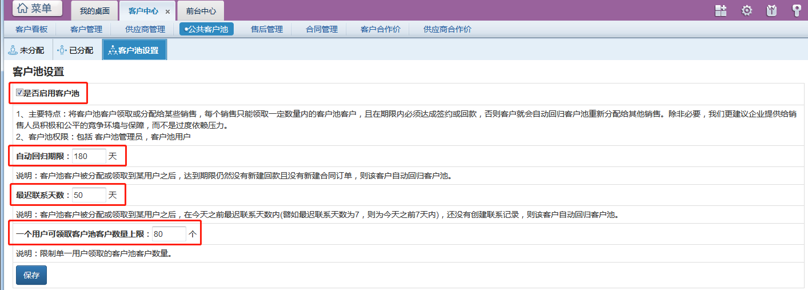Select 客户池设置 sub-tab
808x290 pixels.
134,50
